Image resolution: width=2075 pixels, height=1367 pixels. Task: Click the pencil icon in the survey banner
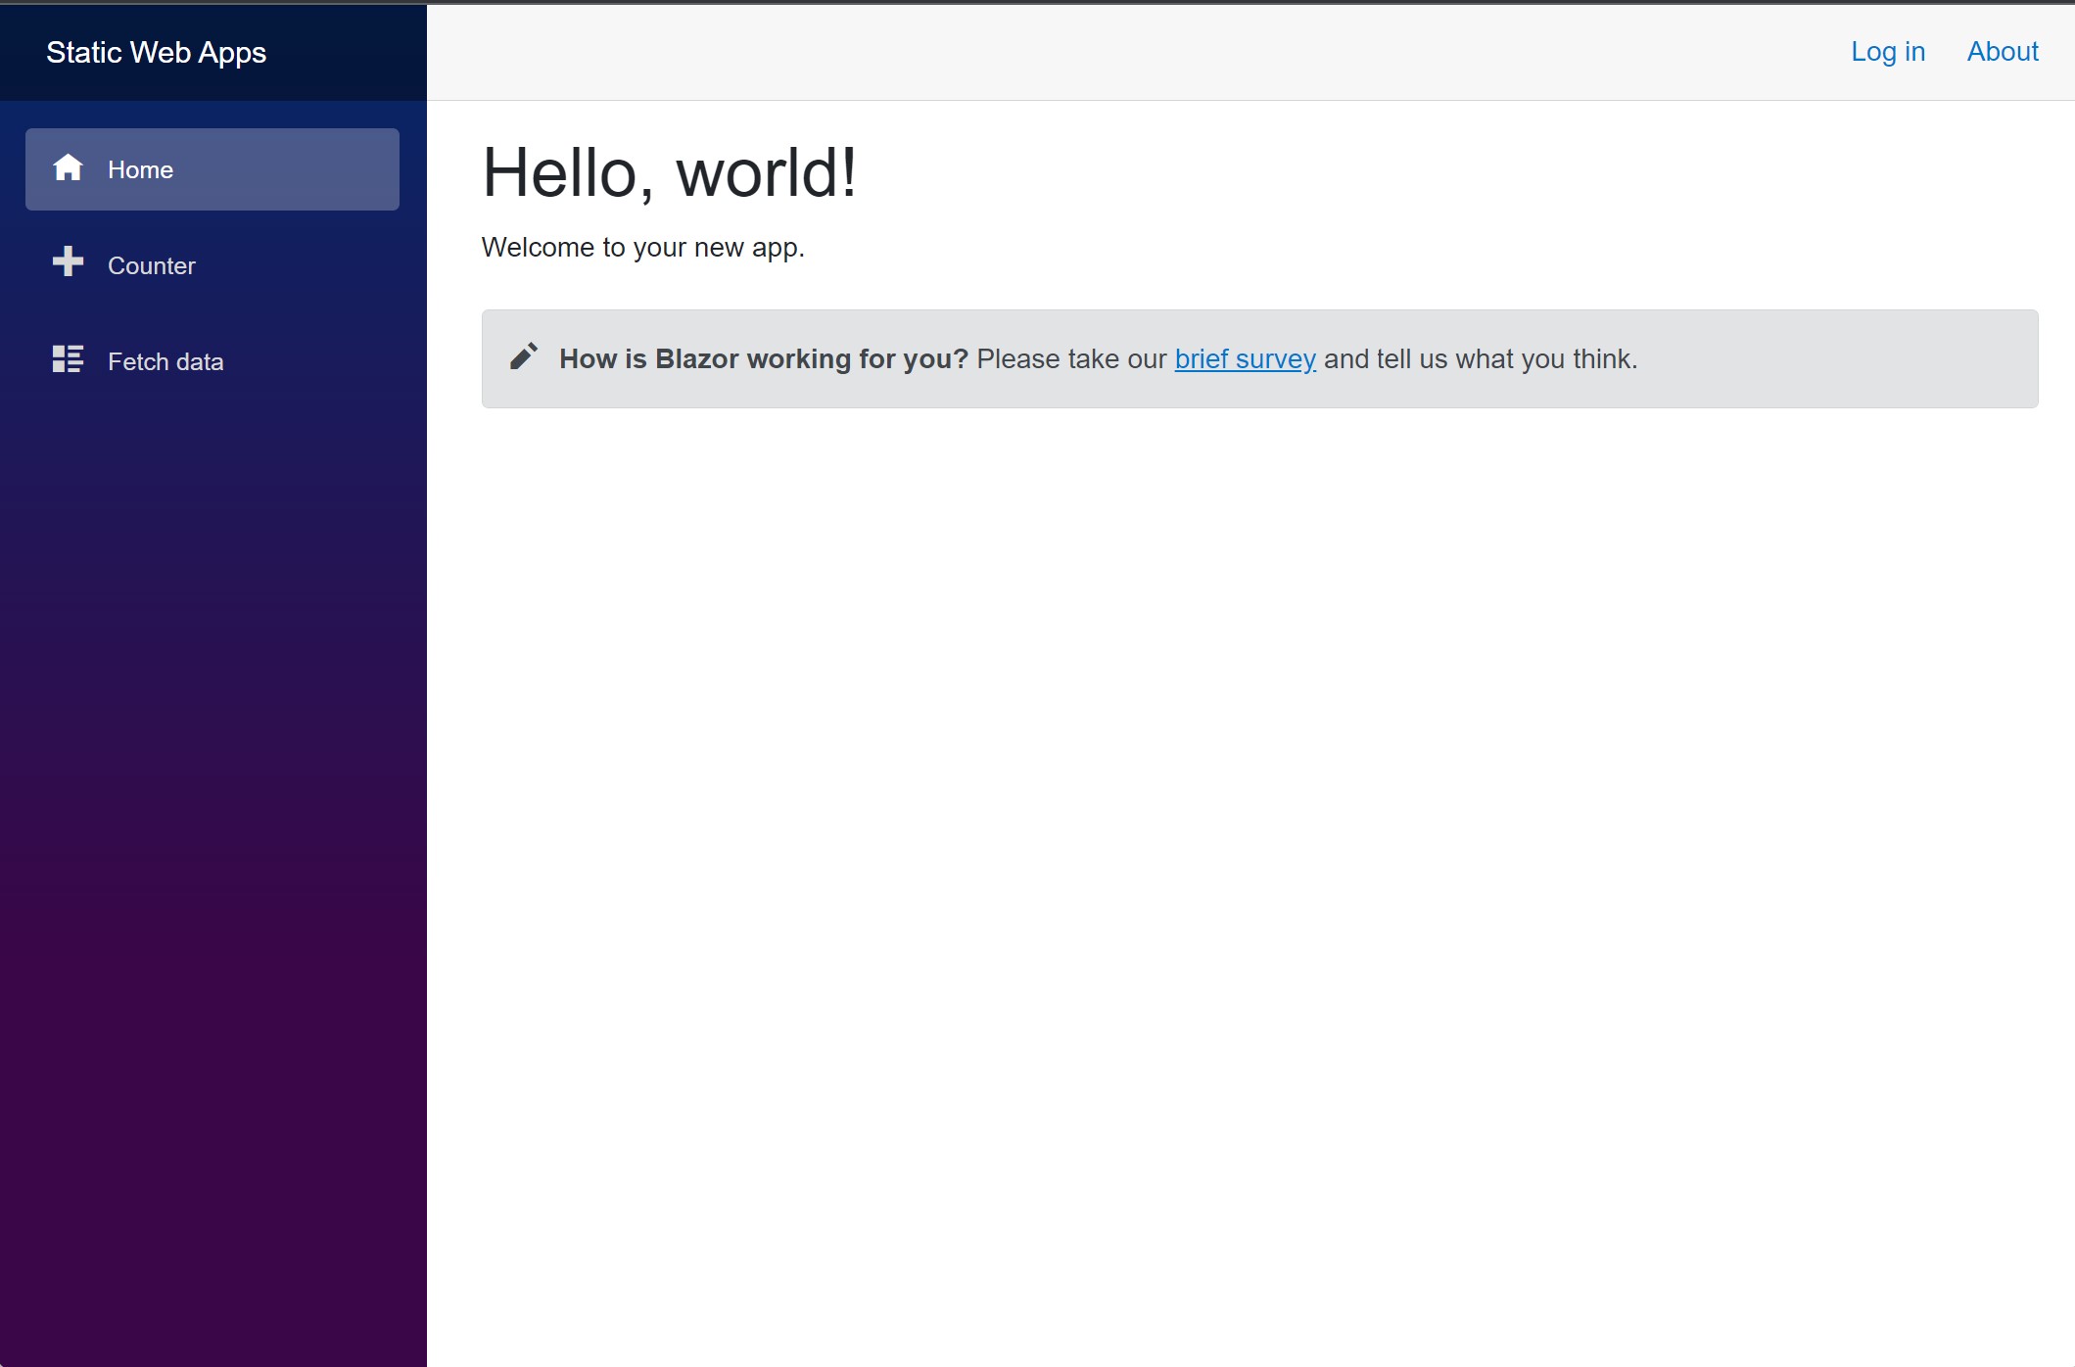(524, 356)
